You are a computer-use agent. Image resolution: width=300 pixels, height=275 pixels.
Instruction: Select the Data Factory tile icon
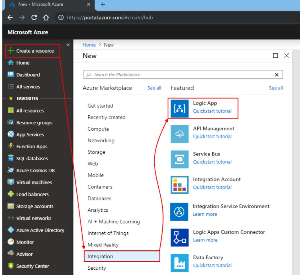coord(179,263)
